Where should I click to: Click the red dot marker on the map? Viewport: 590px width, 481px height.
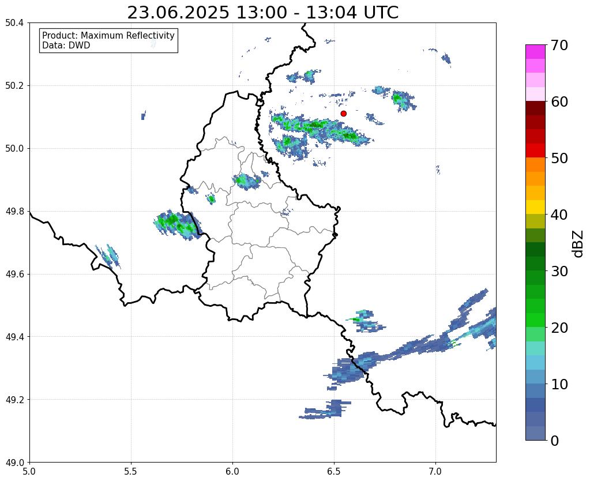343,114
